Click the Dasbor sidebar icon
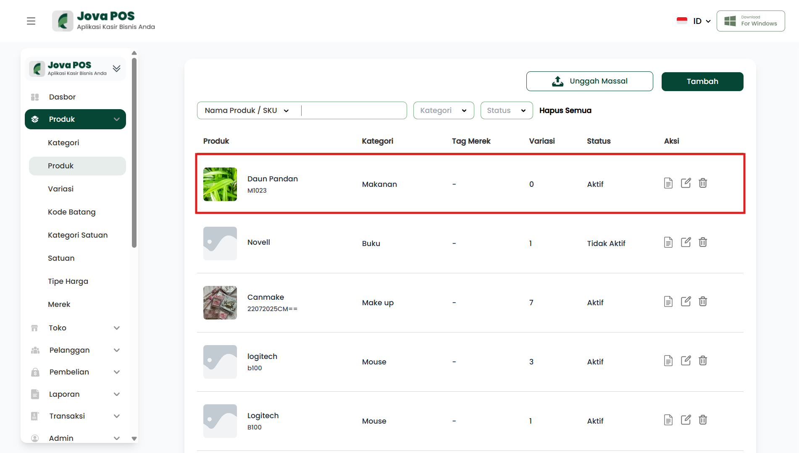Screen dimensions: 799x453 click(35, 97)
